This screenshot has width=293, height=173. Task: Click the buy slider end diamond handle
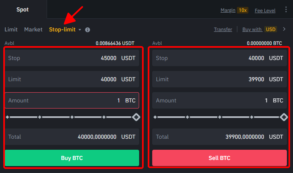(x=136, y=117)
